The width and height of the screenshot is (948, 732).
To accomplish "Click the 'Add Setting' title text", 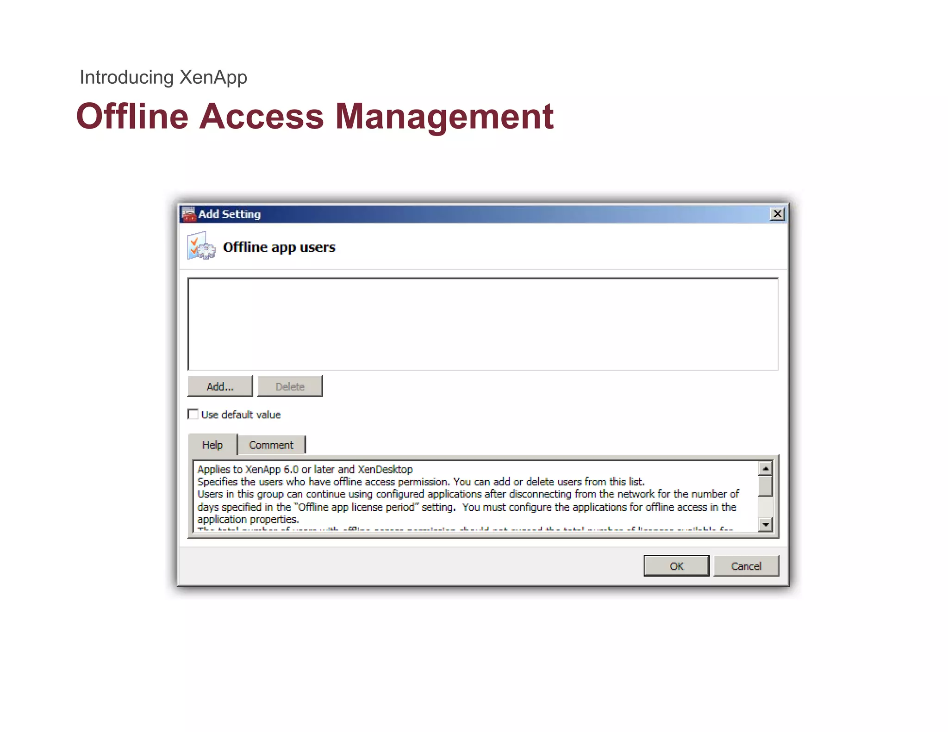I will click(x=230, y=214).
